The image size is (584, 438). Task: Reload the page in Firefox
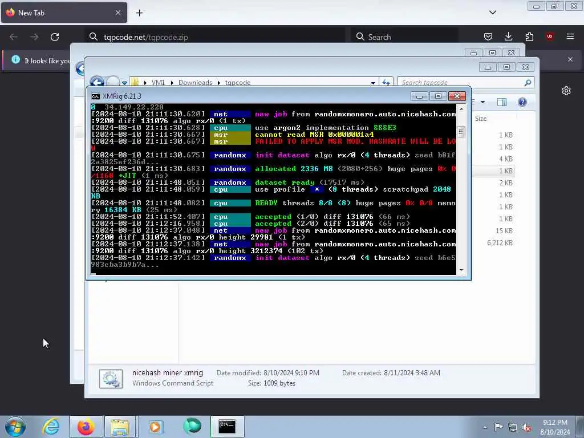55,37
